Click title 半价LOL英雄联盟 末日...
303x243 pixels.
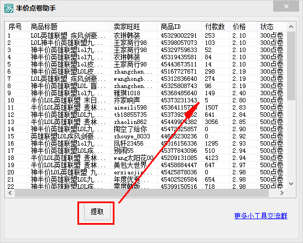(69, 100)
